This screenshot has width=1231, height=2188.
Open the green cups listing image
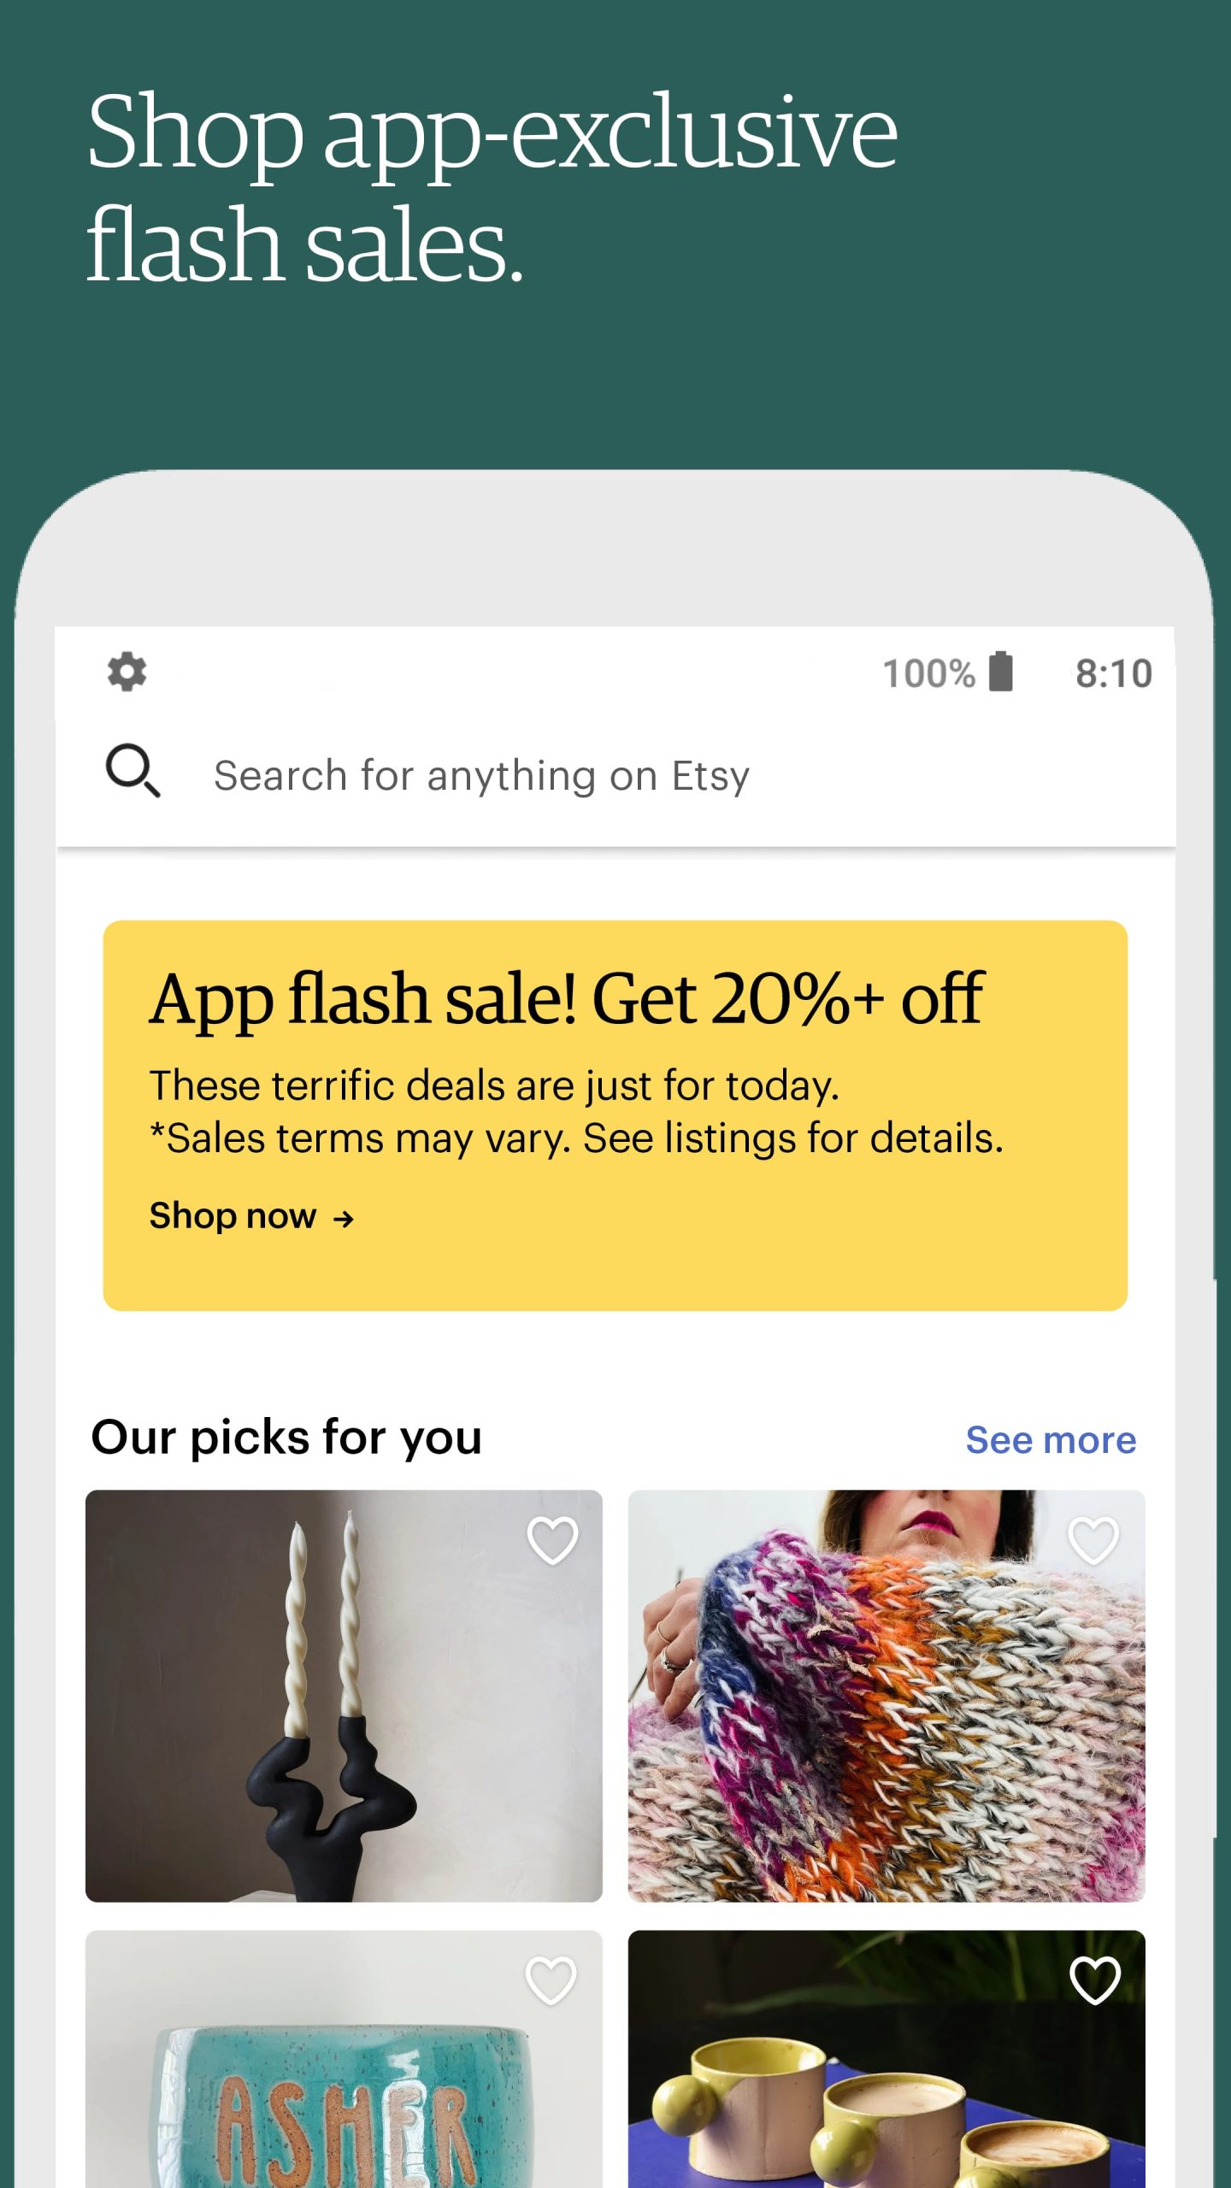pyautogui.click(x=886, y=2059)
